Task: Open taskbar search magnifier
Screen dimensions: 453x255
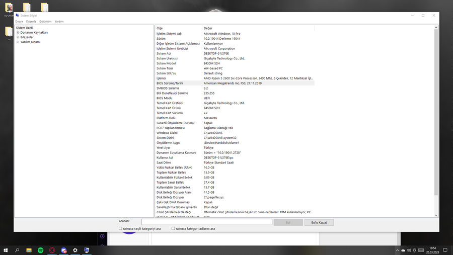Action: click(x=17, y=250)
